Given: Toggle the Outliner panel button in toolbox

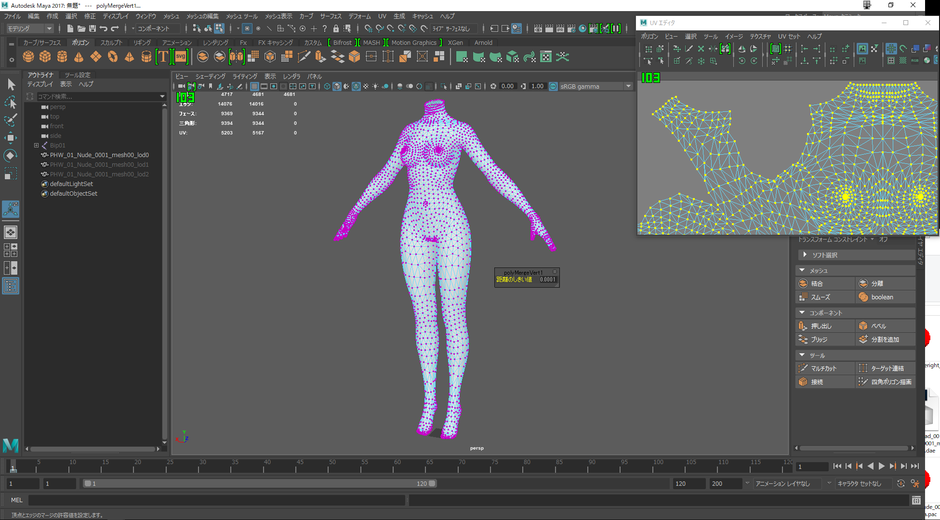Looking at the screenshot, I should click(11, 286).
